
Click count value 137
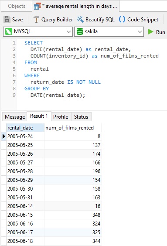pyautogui.click(x=73, y=145)
